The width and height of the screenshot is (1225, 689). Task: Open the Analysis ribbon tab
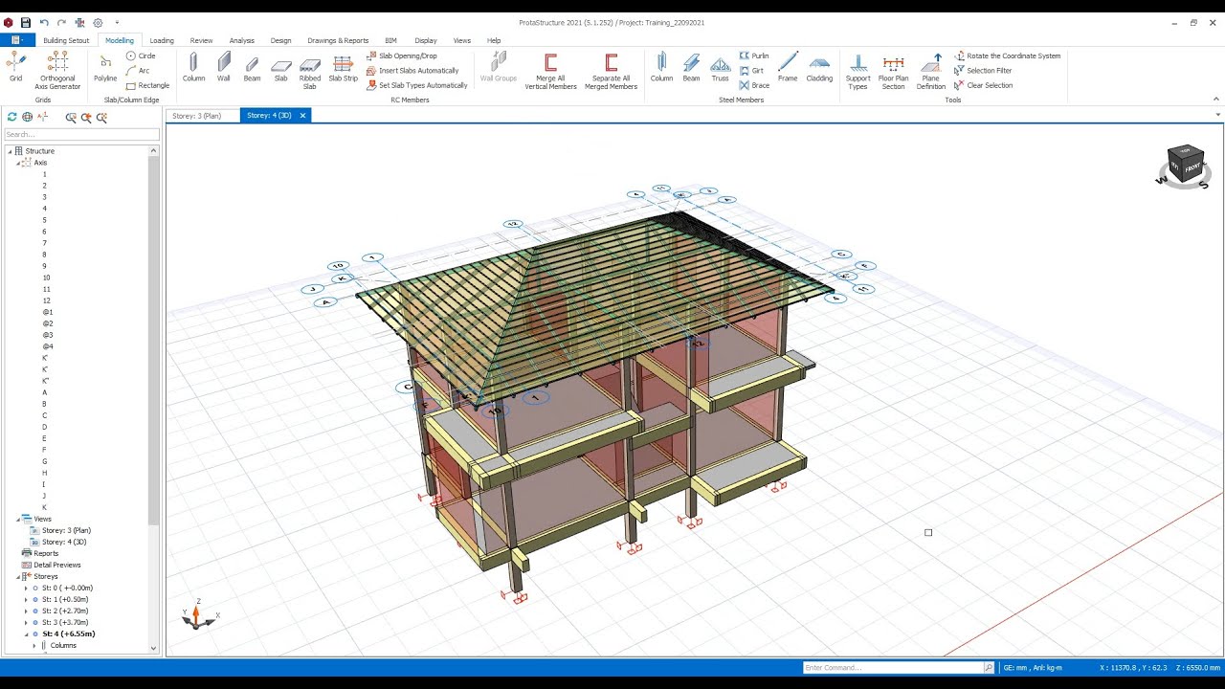[242, 40]
